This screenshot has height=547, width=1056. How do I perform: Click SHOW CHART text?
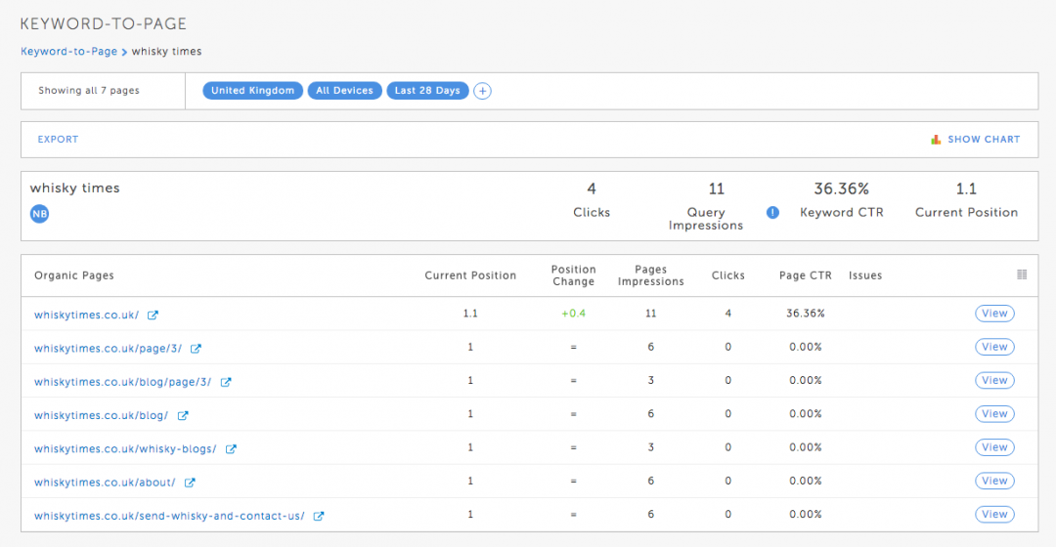coord(984,140)
